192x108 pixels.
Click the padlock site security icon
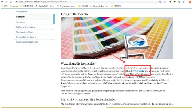[16, 2]
